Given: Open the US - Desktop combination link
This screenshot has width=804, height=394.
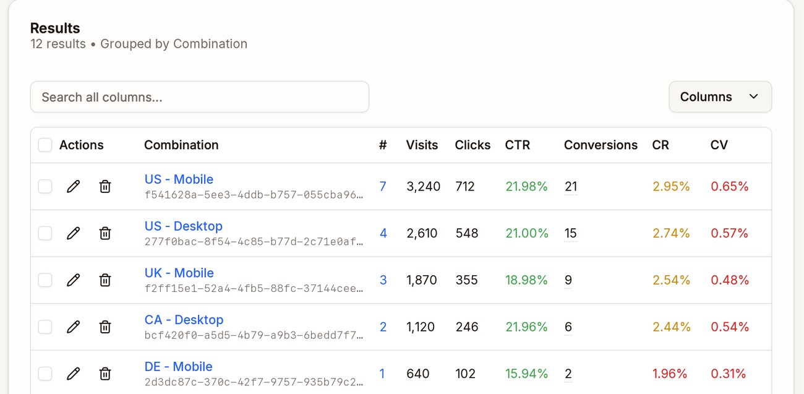Looking at the screenshot, I should 184,226.
